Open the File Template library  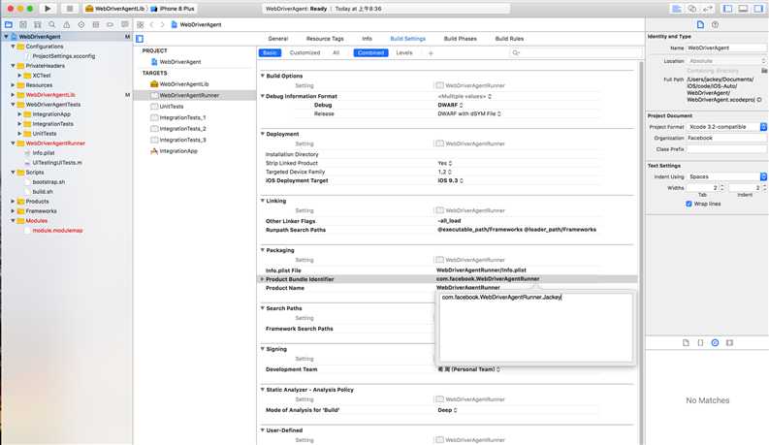686,342
